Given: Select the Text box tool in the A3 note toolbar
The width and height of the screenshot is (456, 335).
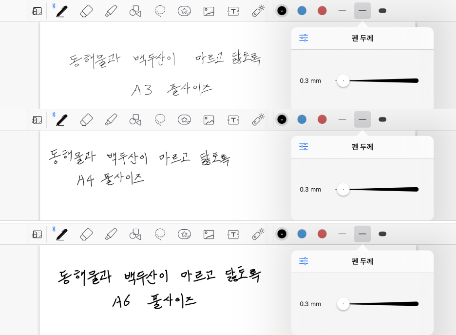Looking at the screenshot, I should coord(233,11).
